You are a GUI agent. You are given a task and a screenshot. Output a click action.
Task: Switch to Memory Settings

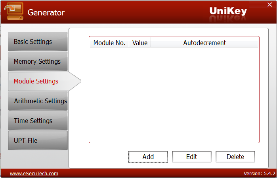point(38,61)
